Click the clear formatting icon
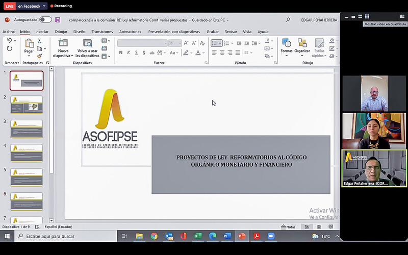408x255 pixels. [x=202, y=43]
